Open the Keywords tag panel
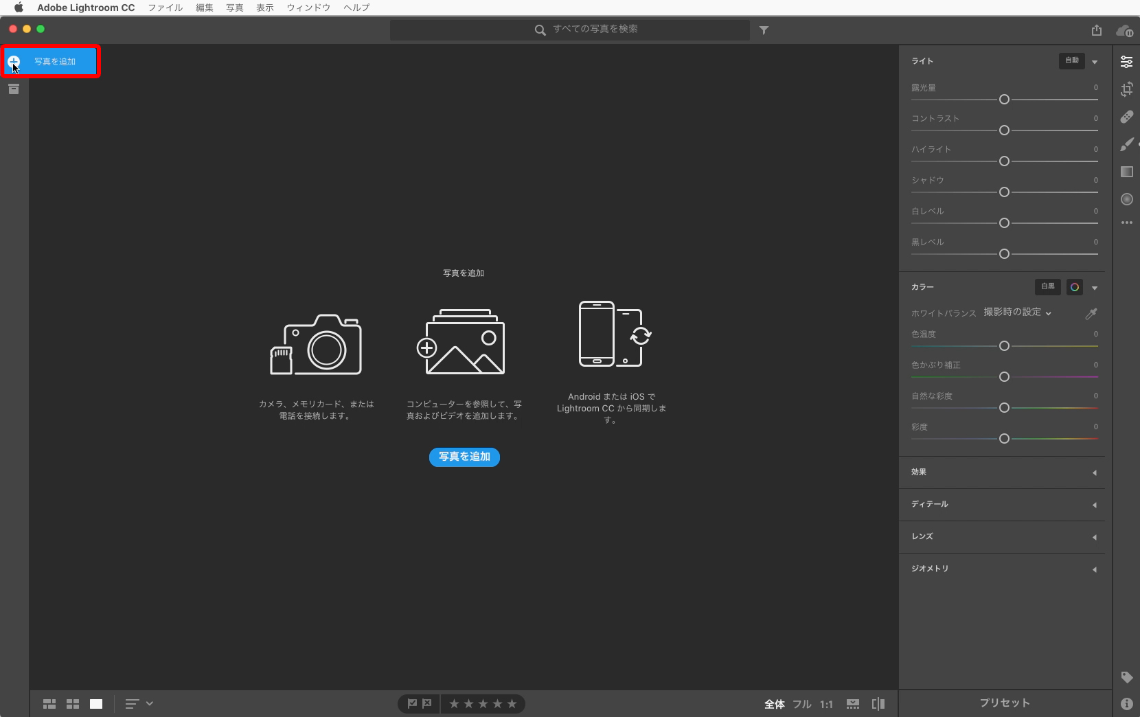 (1127, 678)
